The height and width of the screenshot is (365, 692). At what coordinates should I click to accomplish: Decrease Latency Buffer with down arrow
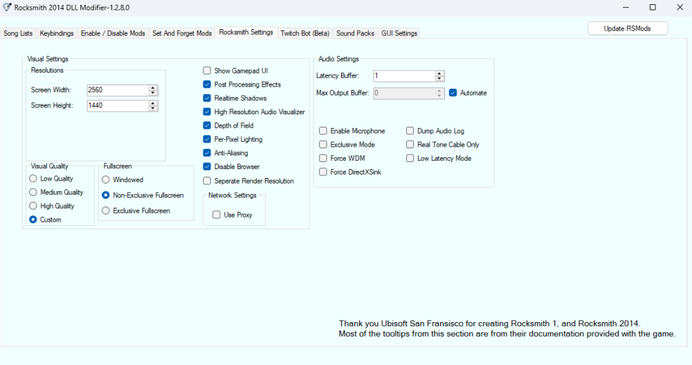pos(439,79)
